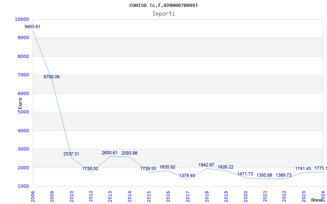This screenshot has height=204, width=327.
Task: Select the x-axis year 2019
Action: click(226, 197)
